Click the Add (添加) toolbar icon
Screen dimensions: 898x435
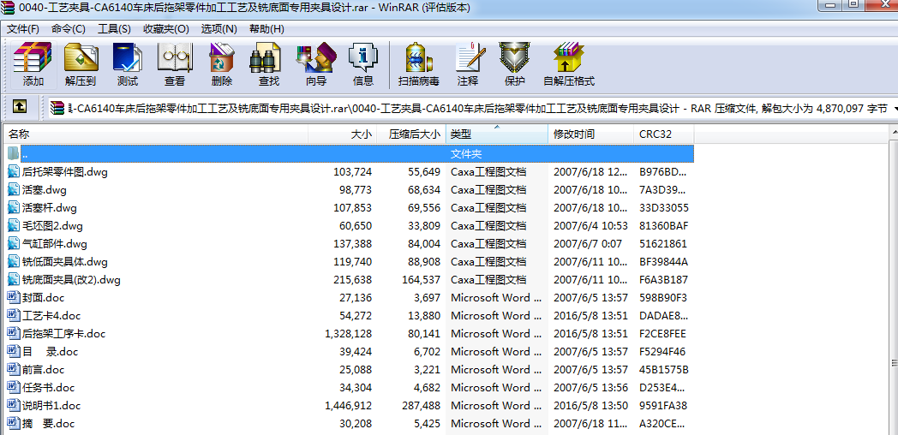click(x=33, y=65)
